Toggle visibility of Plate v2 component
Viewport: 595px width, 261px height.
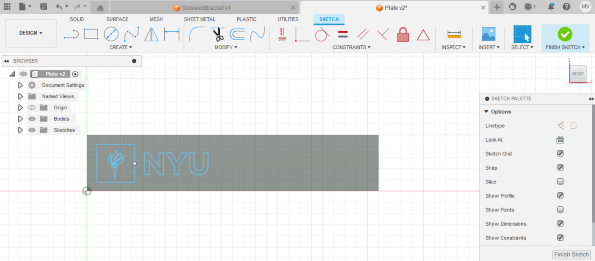[x=23, y=74]
